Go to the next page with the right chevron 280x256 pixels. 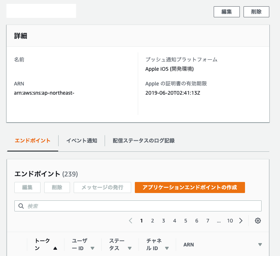click(241, 221)
